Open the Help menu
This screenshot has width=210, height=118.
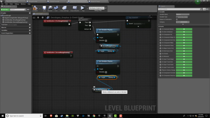click(29, 4)
